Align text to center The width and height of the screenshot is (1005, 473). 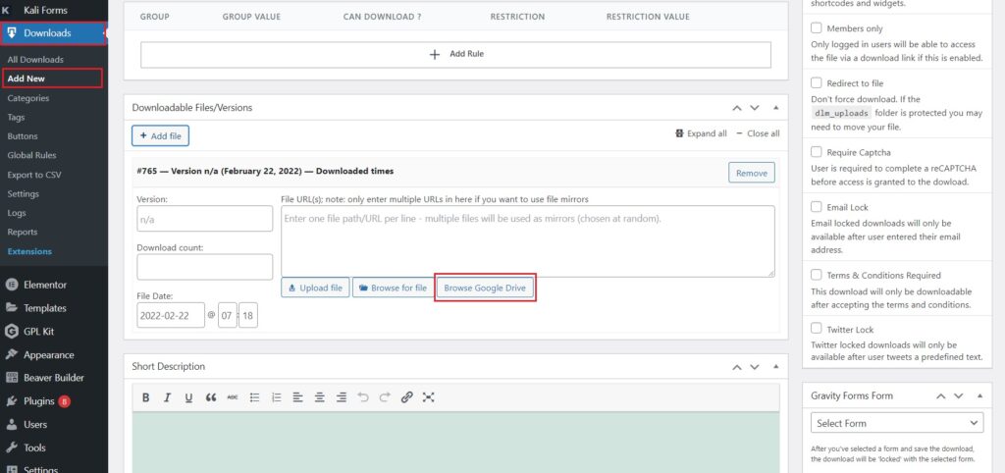click(320, 397)
